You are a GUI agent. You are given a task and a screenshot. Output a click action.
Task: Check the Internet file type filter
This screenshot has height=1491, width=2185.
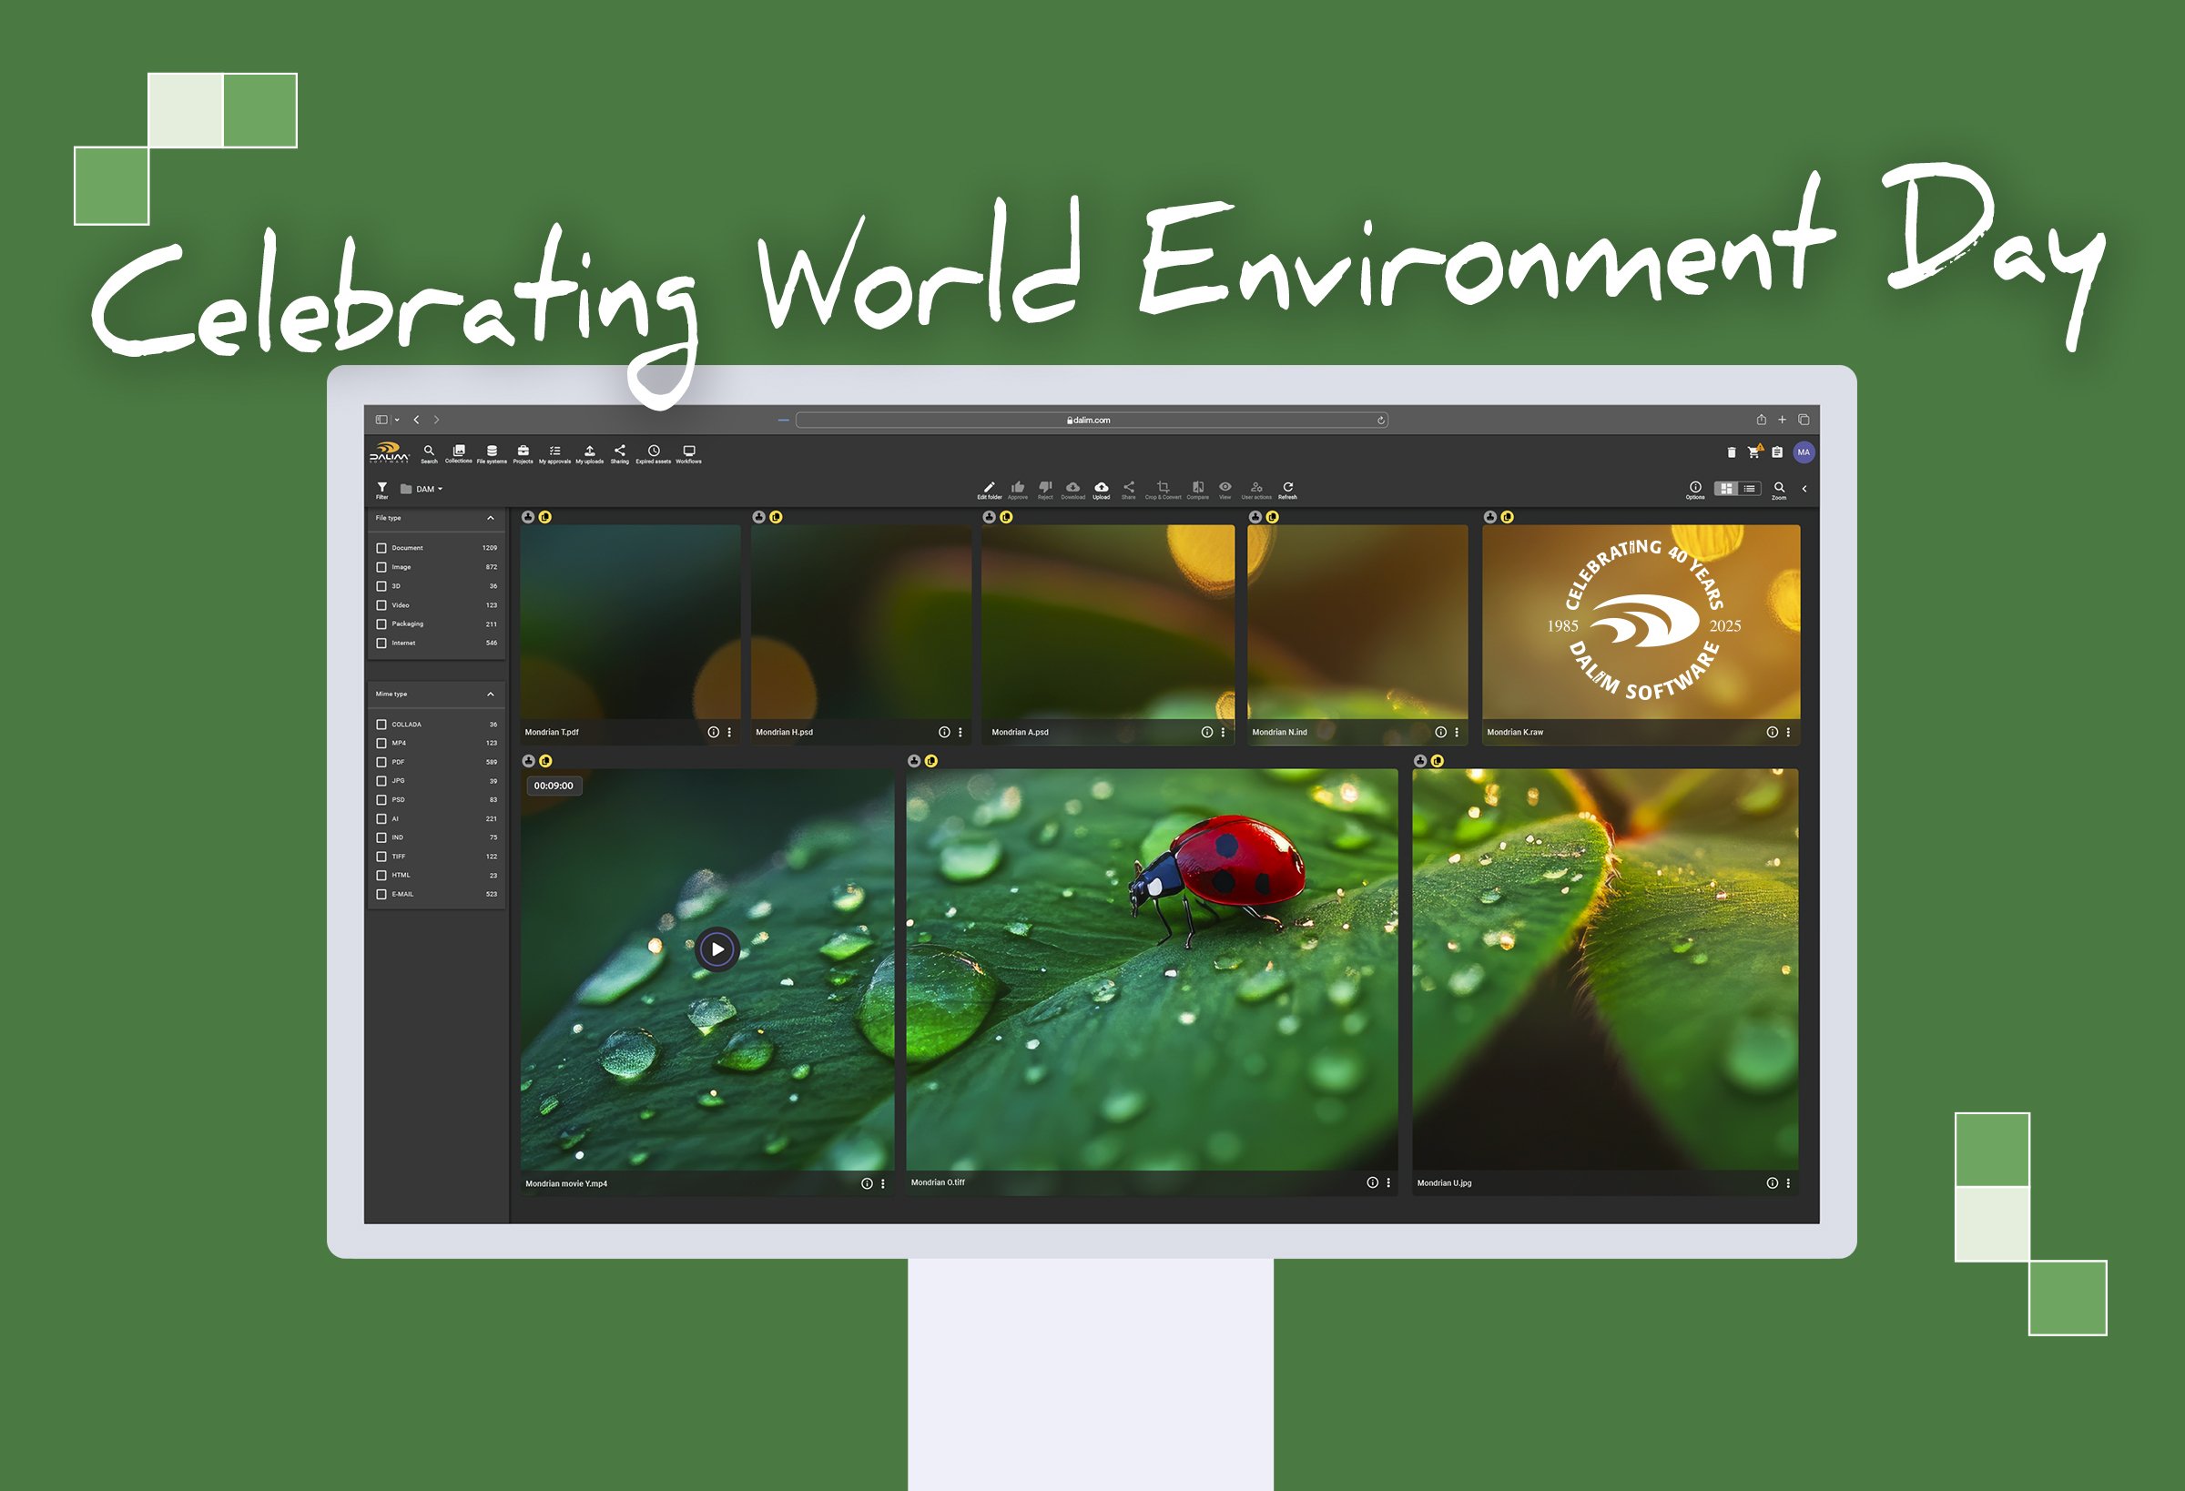(381, 643)
